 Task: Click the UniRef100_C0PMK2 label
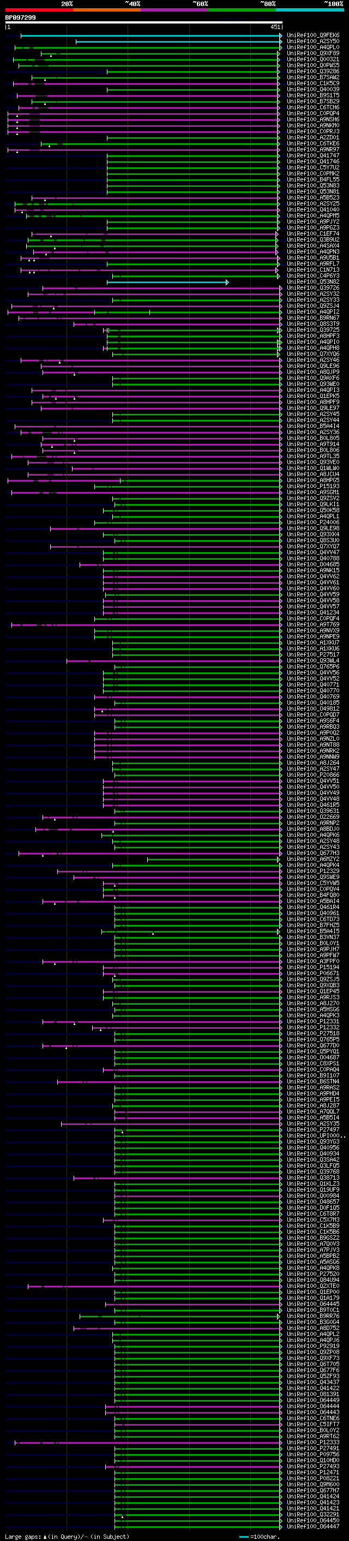(313, 173)
